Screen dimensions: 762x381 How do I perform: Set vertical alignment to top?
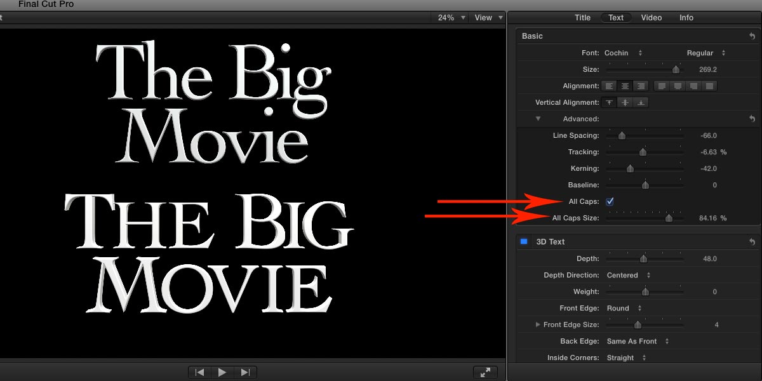click(x=610, y=102)
